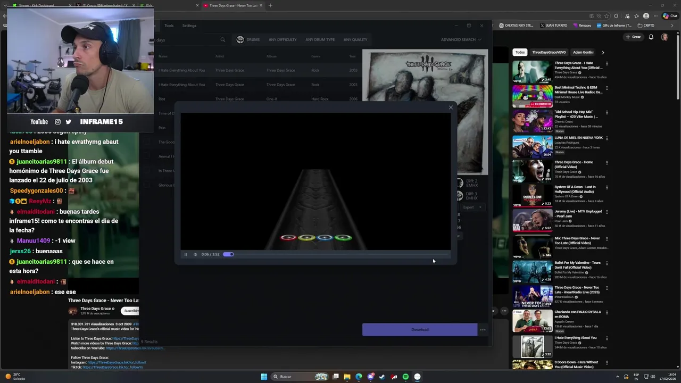Viewport: 681px width, 383px height.
Task: Open the JUAN TURRITO bookmark
Action: [554, 26]
